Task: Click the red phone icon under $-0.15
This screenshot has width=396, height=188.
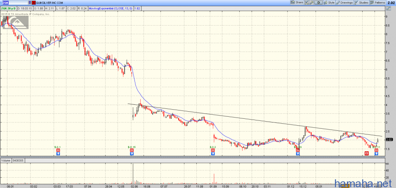Action: click(x=132, y=150)
